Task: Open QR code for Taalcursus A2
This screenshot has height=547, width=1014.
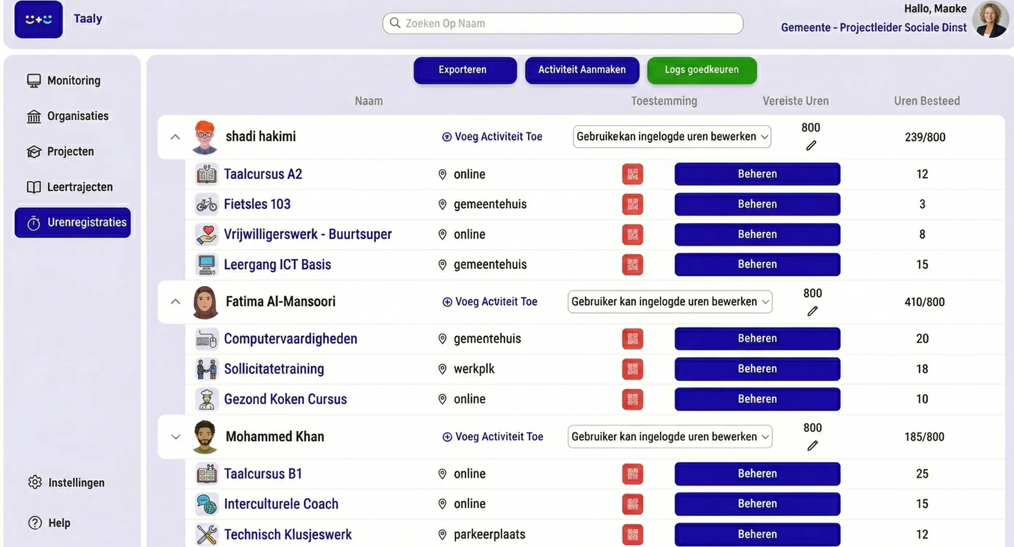Action: 632,174
